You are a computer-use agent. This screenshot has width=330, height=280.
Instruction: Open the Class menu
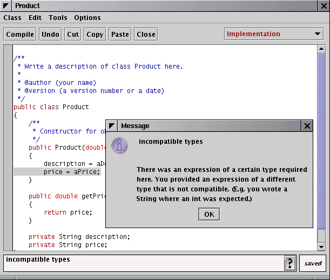coord(12,18)
